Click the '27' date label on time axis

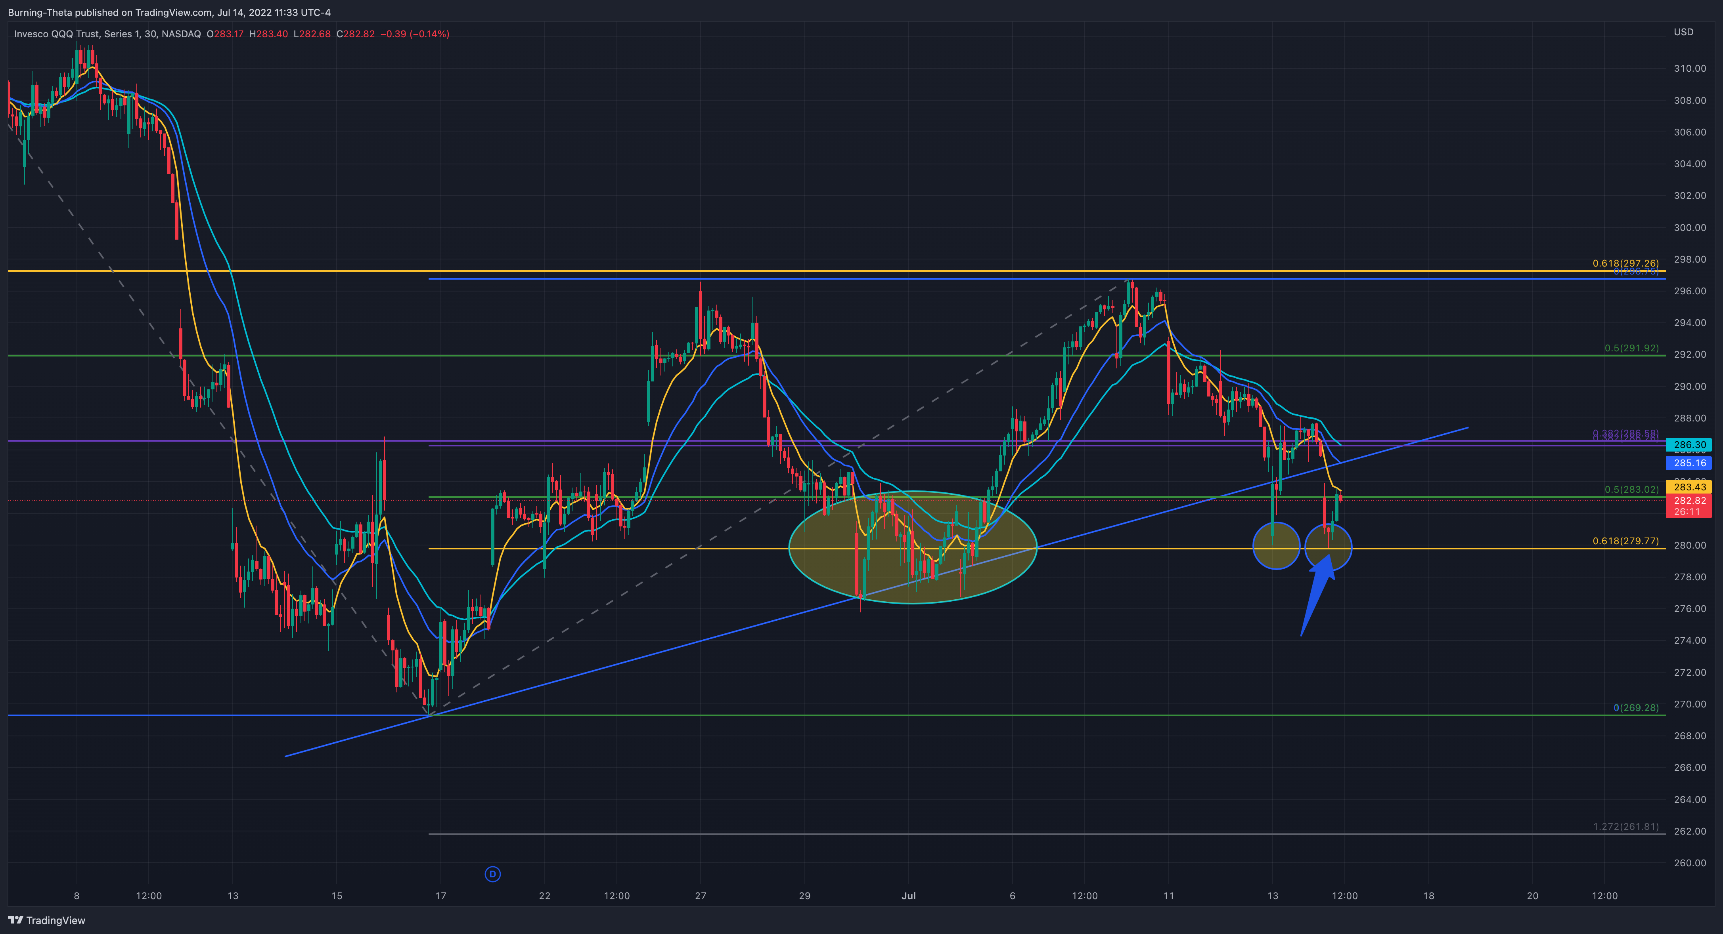pyautogui.click(x=700, y=895)
